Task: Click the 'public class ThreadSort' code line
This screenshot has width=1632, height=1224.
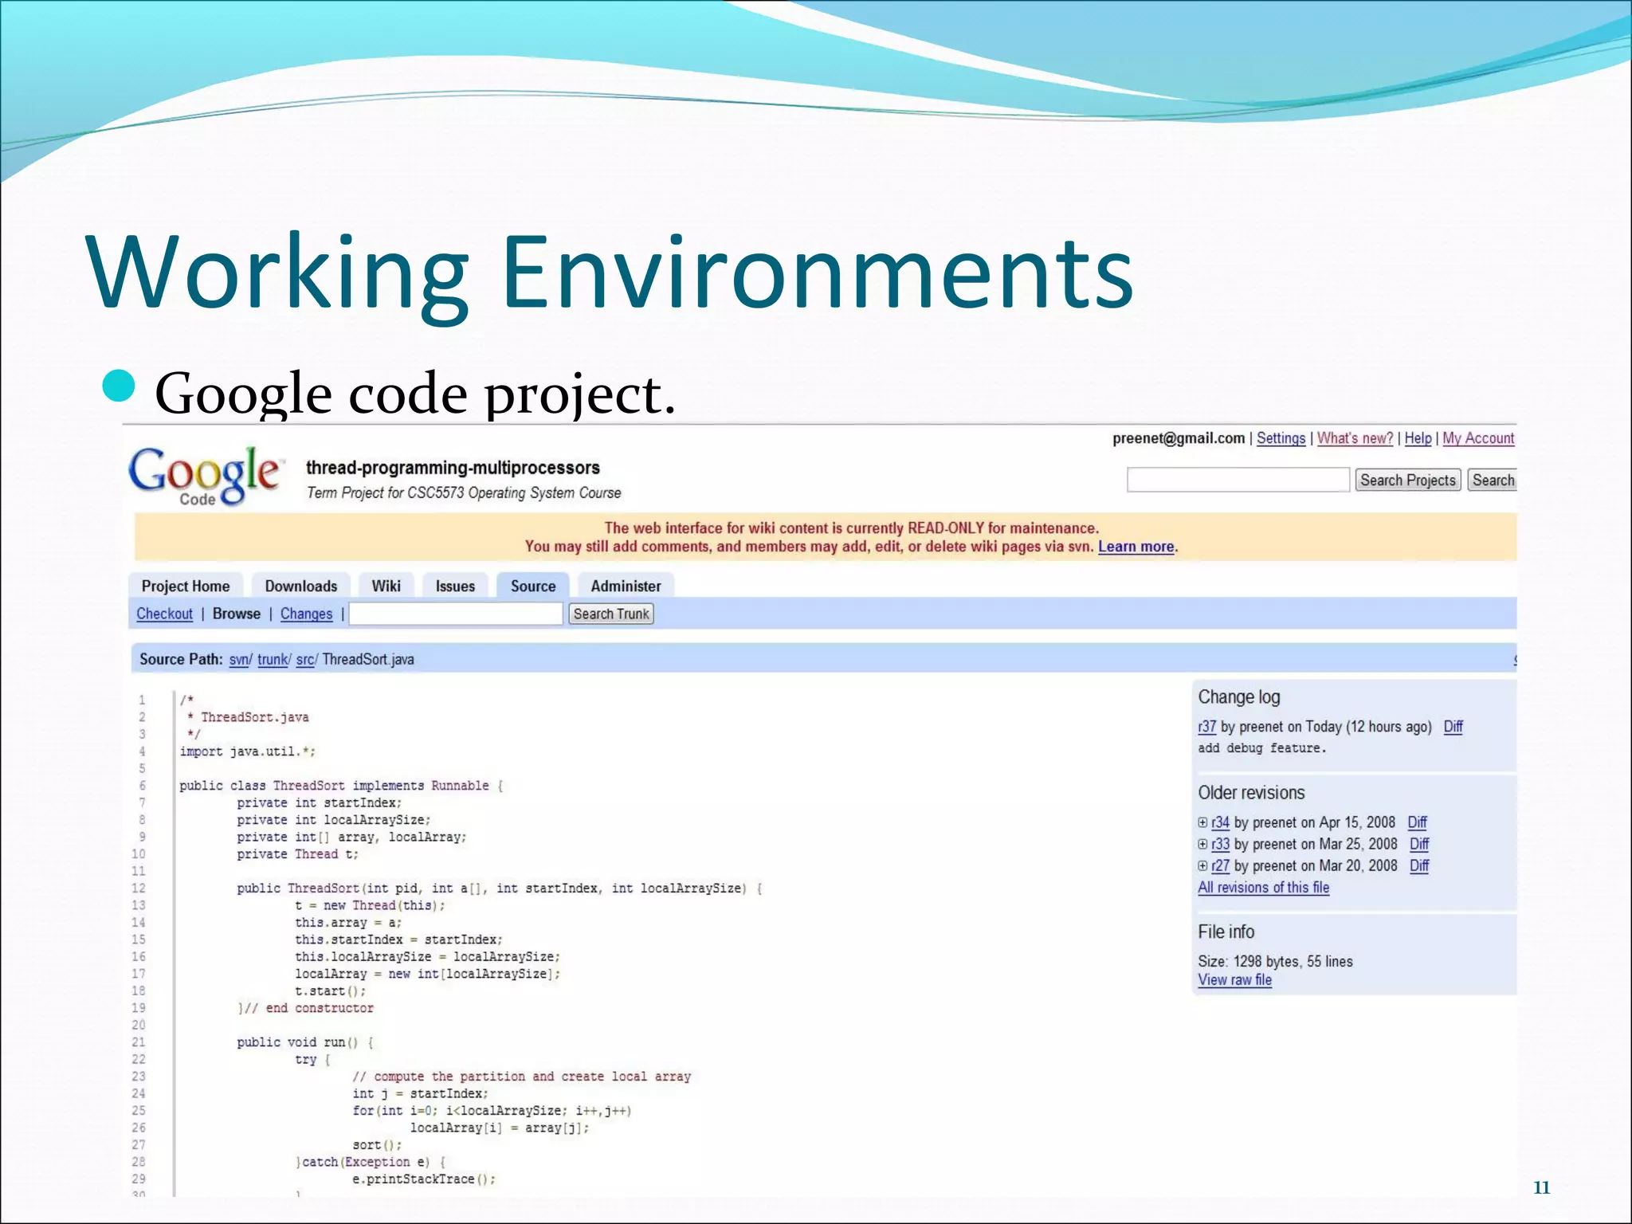Action: (x=341, y=786)
